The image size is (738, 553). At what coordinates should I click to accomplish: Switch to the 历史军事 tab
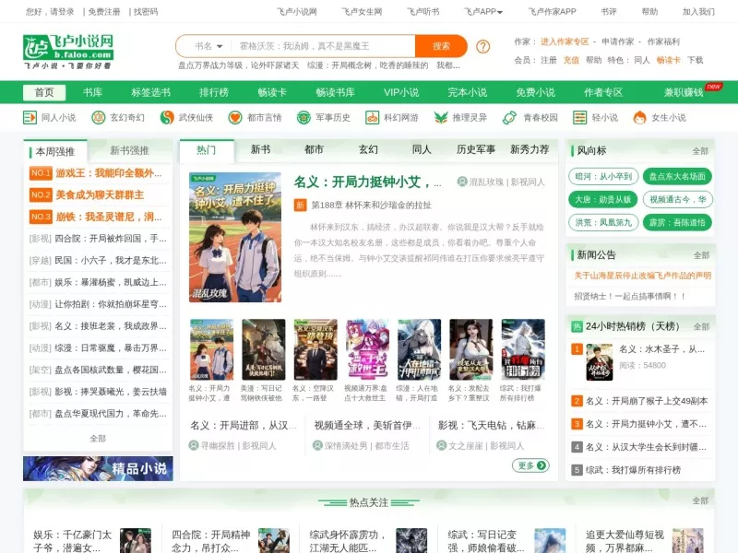[x=476, y=149]
